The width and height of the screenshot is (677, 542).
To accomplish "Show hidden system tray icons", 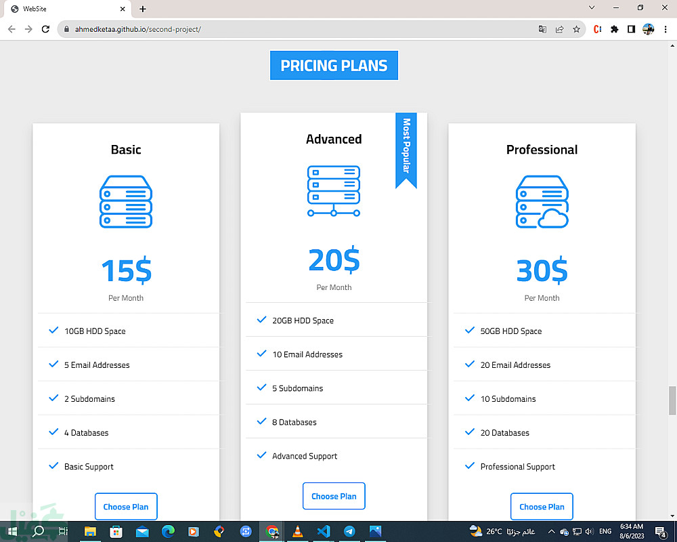I will 551,532.
